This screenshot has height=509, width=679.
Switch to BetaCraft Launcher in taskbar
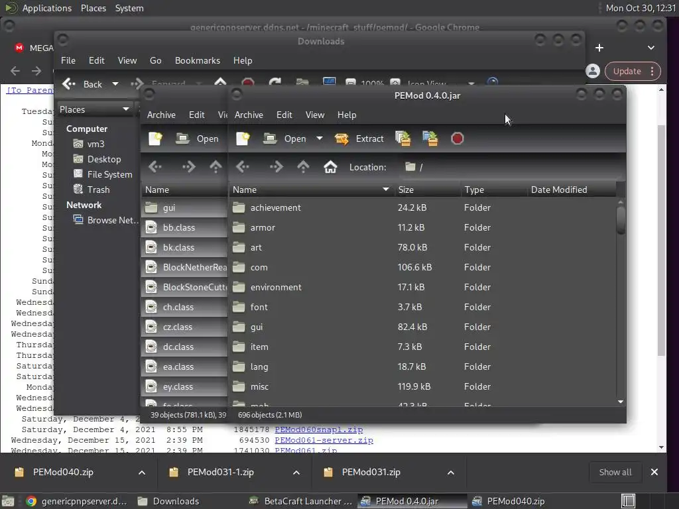click(x=302, y=501)
